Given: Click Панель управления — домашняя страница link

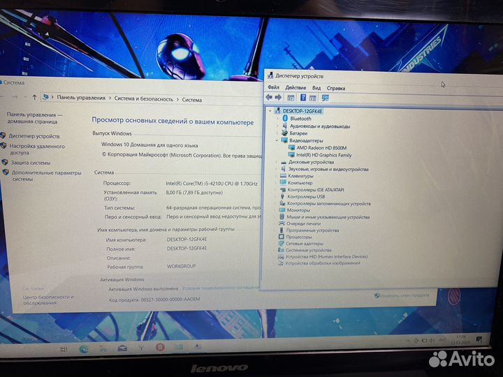Looking at the screenshot, I should (x=34, y=118).
